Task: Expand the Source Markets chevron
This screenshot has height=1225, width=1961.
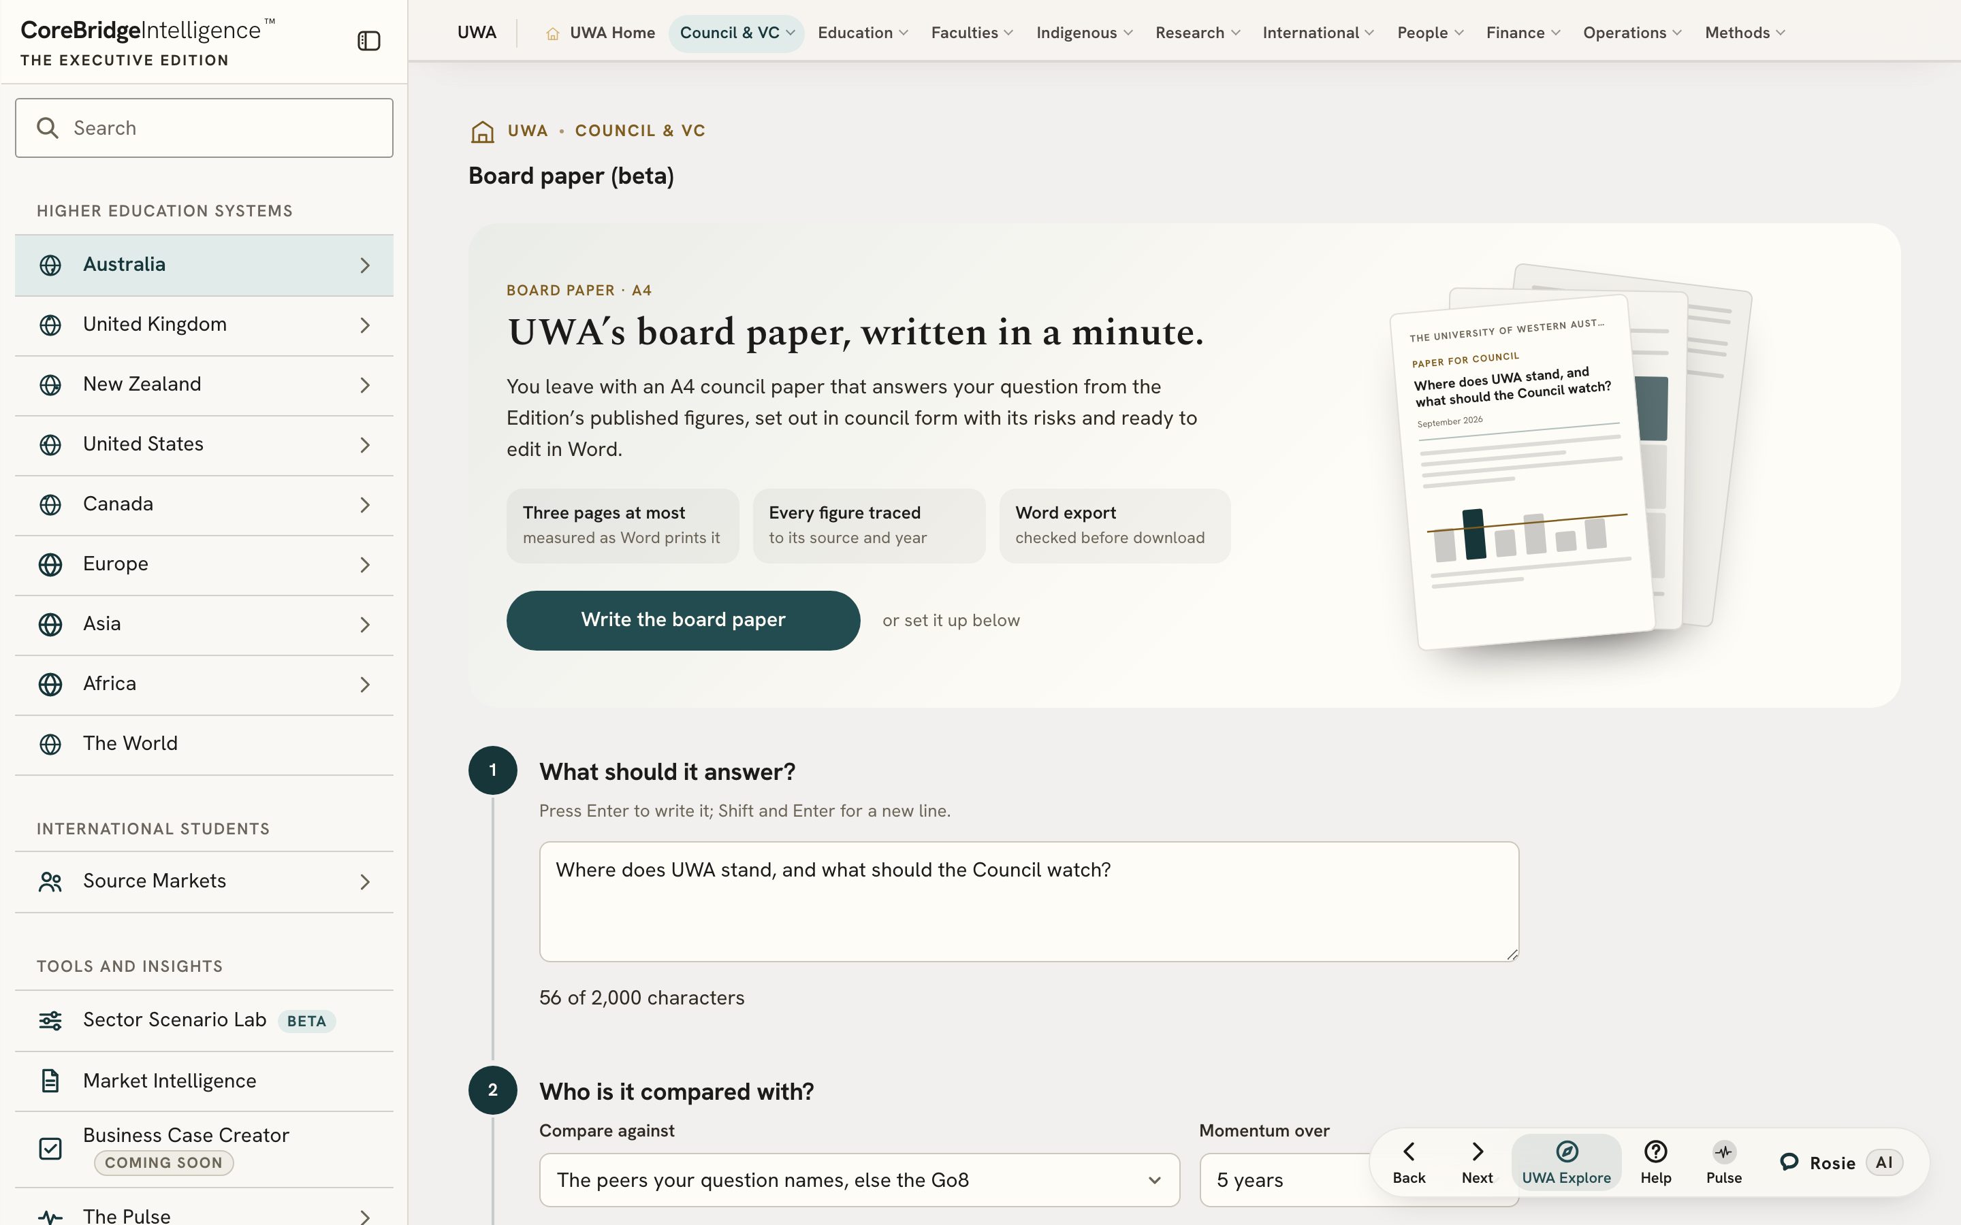Action: 366,882
